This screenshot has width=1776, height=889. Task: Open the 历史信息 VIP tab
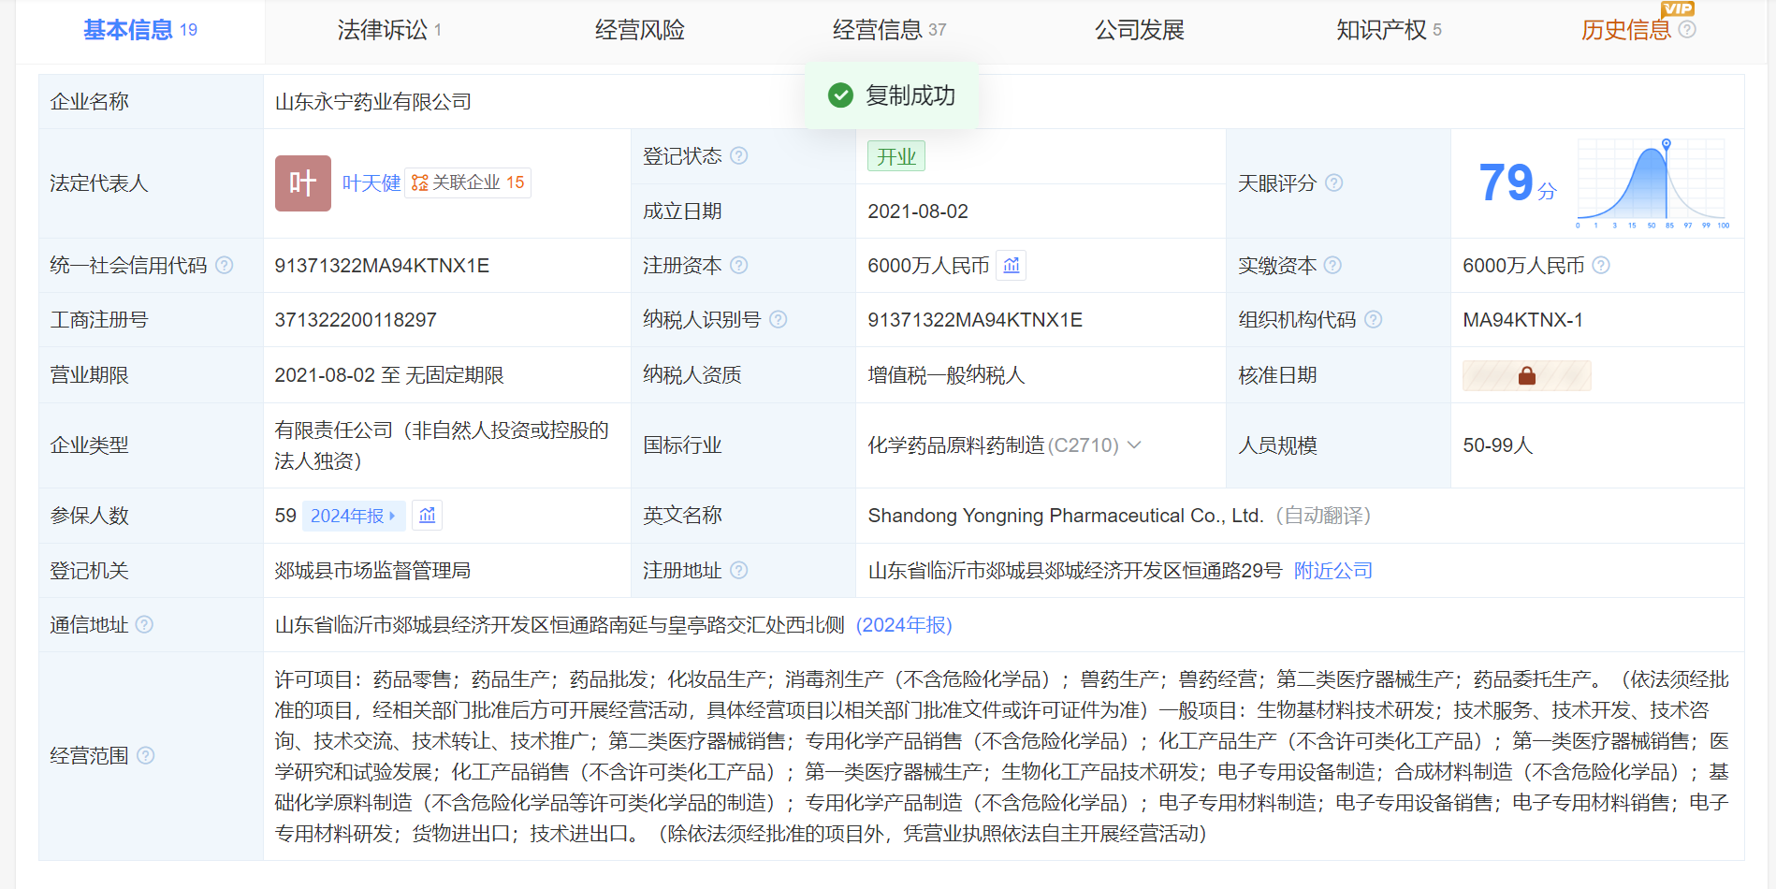pyautogui.click(x=1626, y=30)
